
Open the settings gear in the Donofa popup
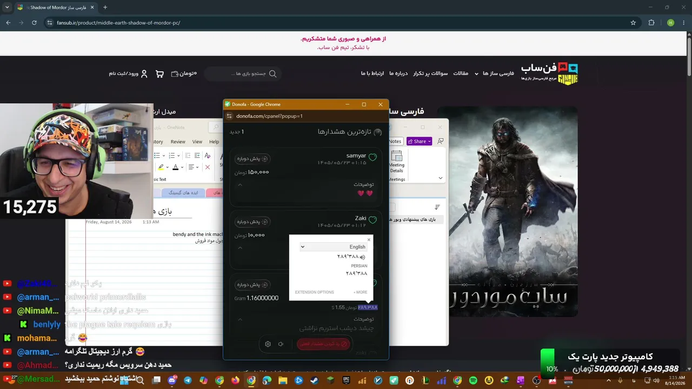tap(268, 344)
